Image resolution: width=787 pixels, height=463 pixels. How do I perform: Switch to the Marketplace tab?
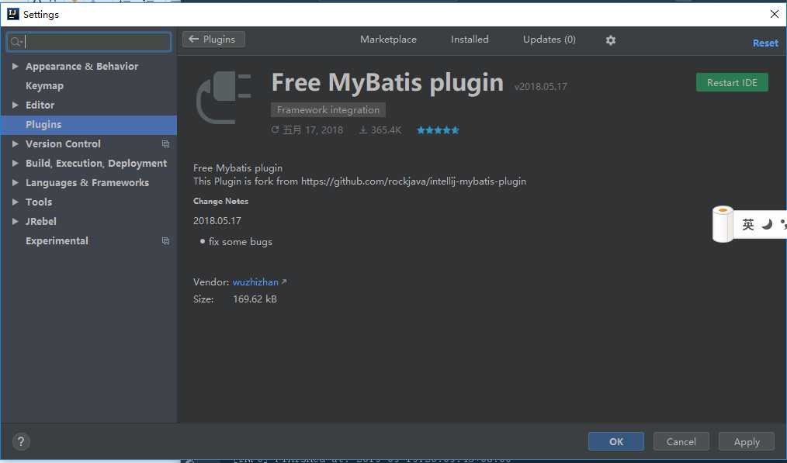point(388,39)
